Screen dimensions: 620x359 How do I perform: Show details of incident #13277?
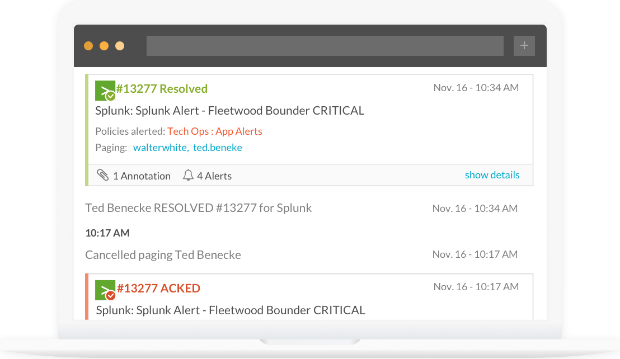492,174
